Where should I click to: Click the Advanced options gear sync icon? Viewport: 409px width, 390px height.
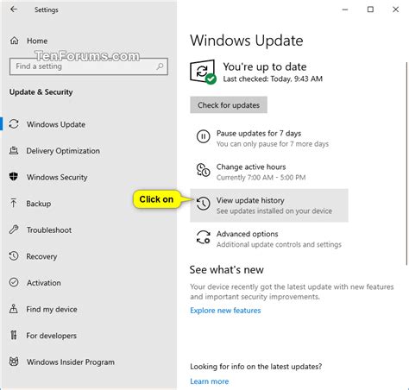[203, 237]
